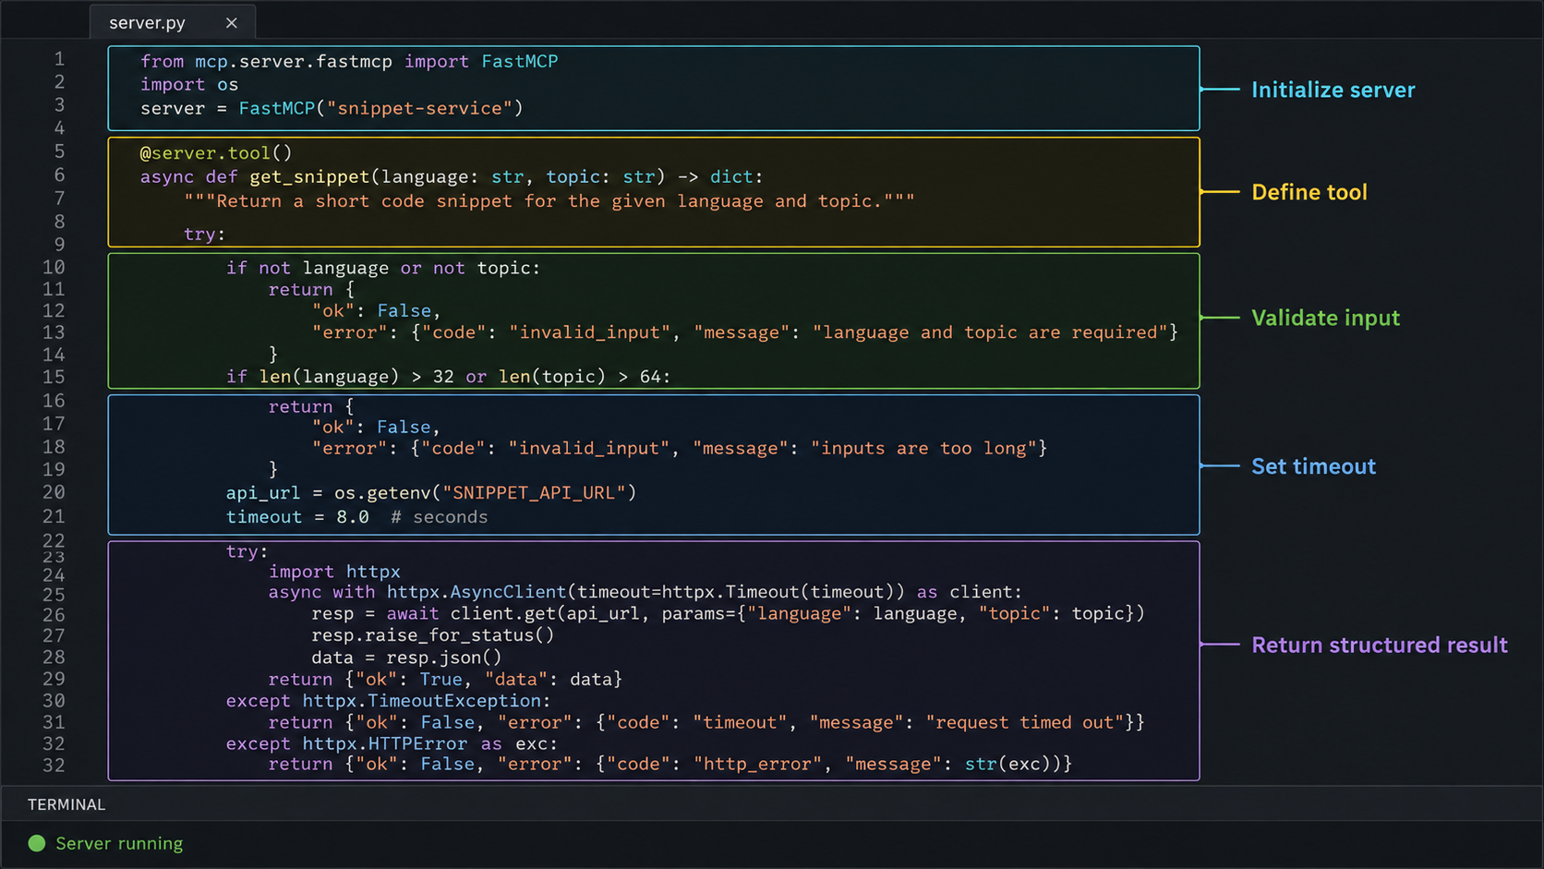
Task: Click the "data = resp.json()" line
Action: pos(407,658)
